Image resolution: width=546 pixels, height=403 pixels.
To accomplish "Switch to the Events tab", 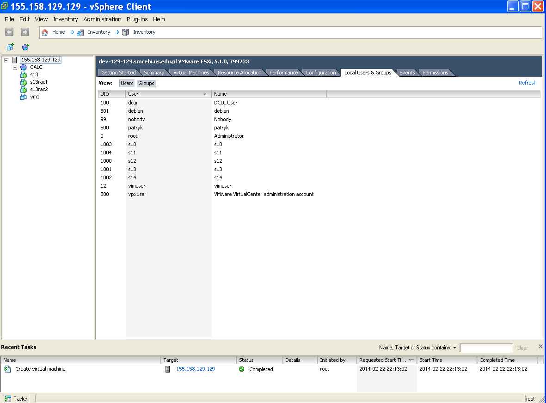I will click(407, 73).
